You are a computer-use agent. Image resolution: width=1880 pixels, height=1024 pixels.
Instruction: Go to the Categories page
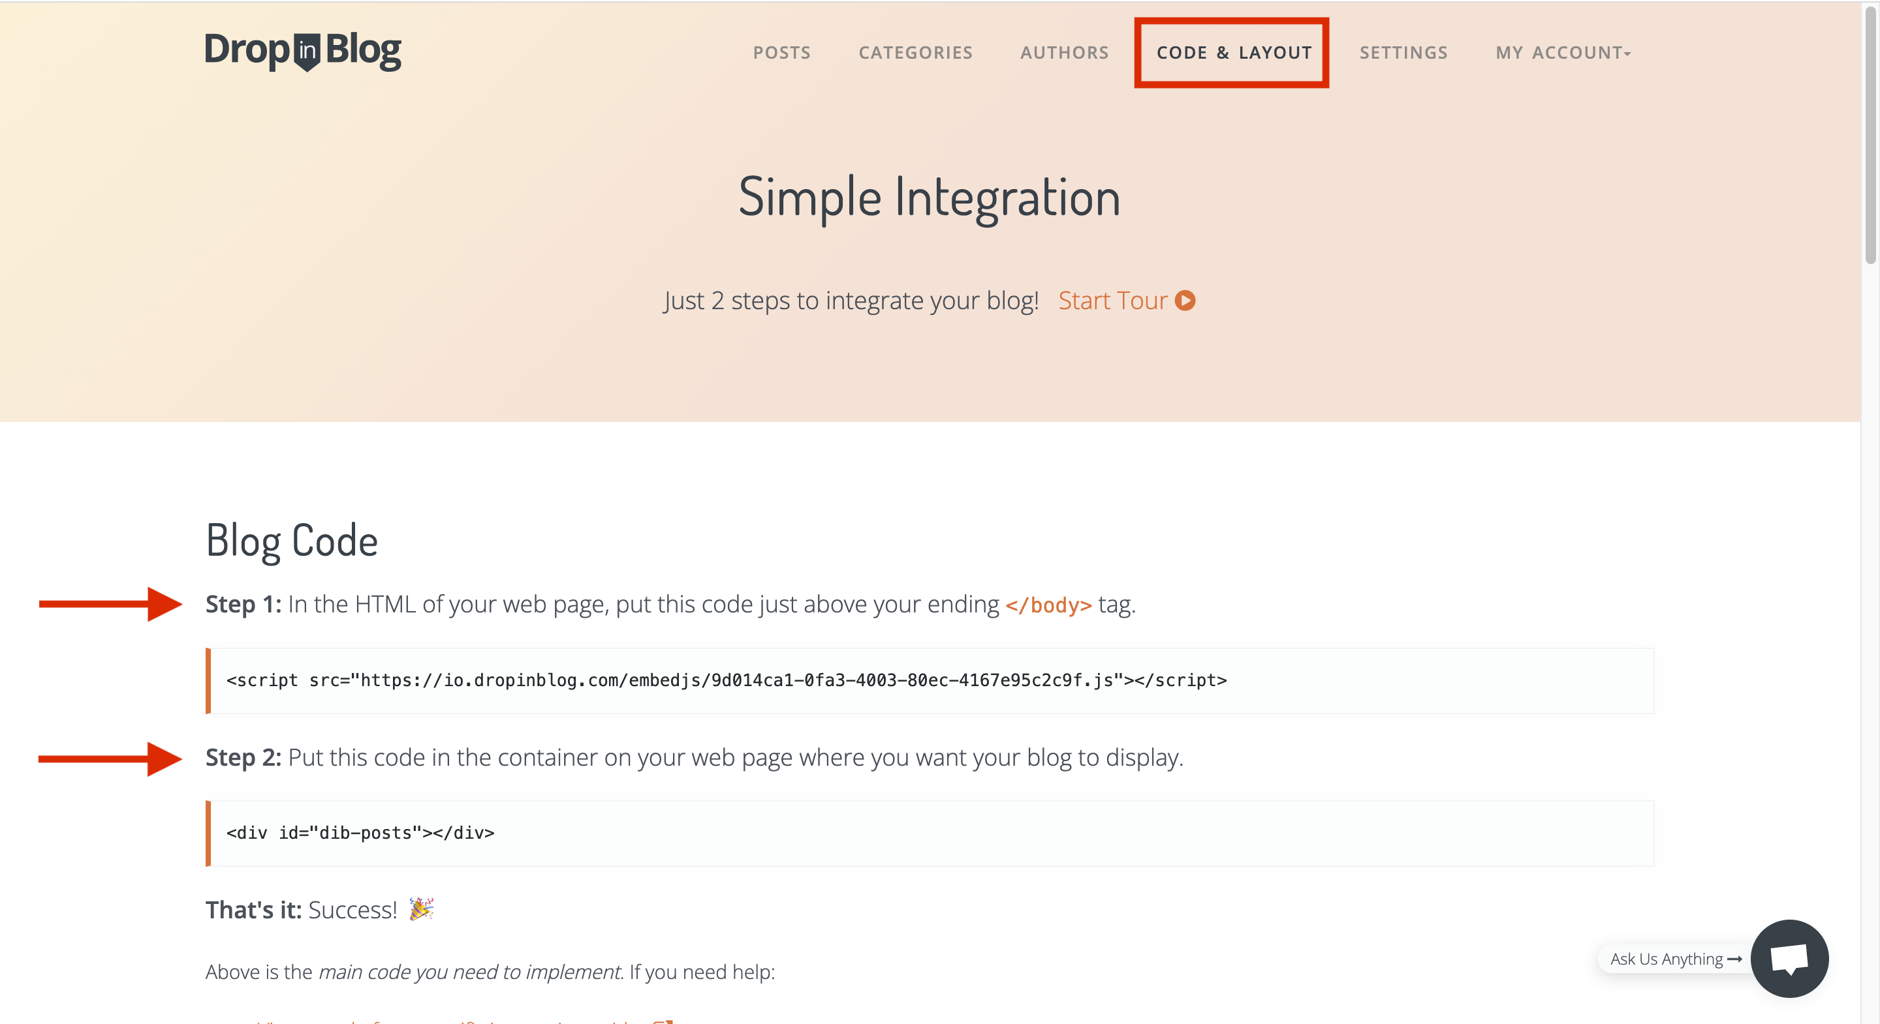tap(915, 53)
